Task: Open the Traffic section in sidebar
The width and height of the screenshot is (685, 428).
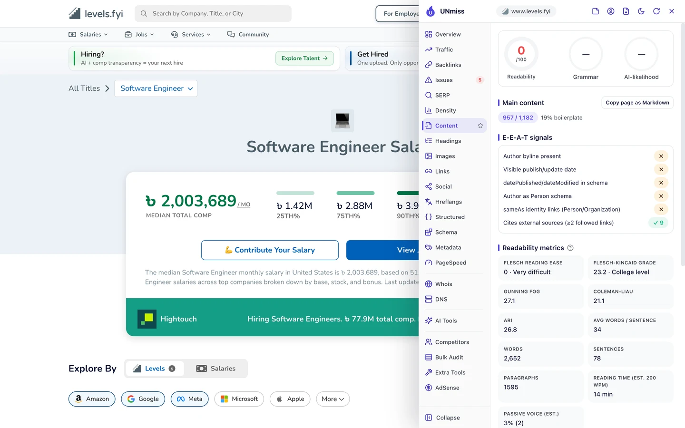Action: tap(454, 49)
